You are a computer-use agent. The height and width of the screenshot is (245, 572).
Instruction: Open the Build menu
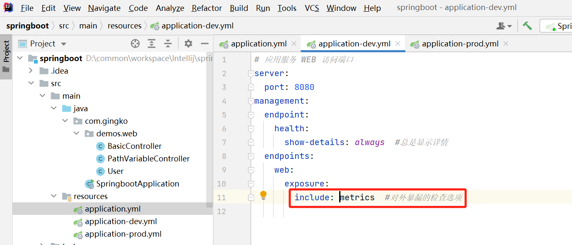(x=239, y=8)
